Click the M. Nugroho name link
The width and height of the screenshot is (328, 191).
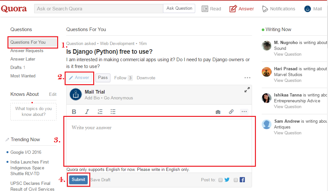coord(286,42)
